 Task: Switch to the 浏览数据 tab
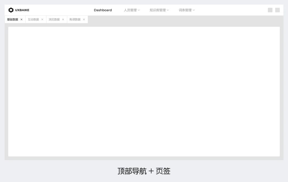(54, 19)
